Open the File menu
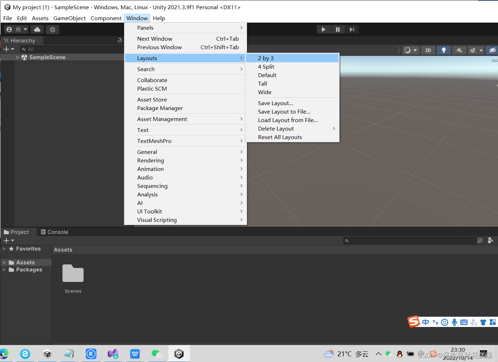The width and height of the screenshot is (498, 362). point(7,18)
